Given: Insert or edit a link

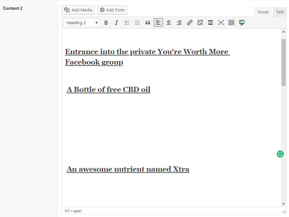Looking at the screenshot, I should tap(190, 23).
